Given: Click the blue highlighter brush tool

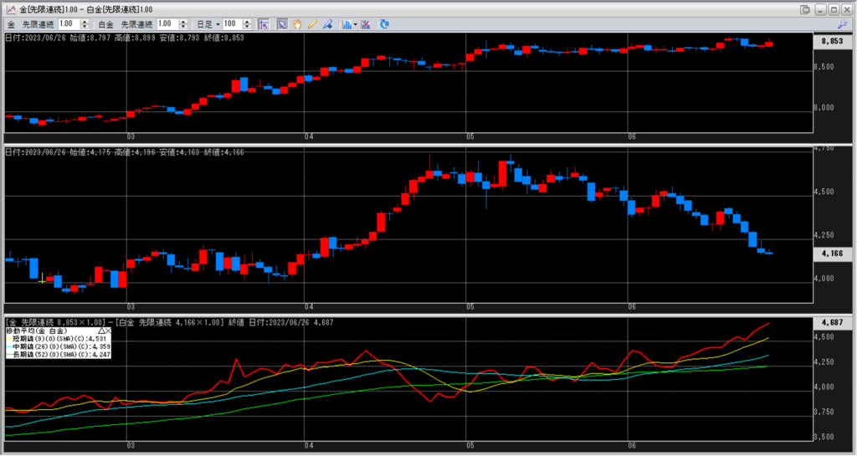Looking at the screenshot, I should tap(326, 24).
